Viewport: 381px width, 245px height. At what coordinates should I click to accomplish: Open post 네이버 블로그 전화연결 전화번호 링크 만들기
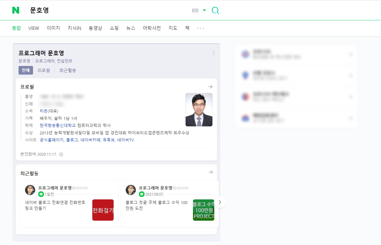tap(55, 205)
